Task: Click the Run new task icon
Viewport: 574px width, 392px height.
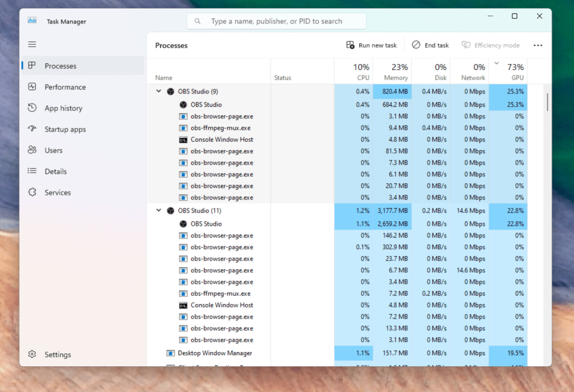Action: point(350,45)
